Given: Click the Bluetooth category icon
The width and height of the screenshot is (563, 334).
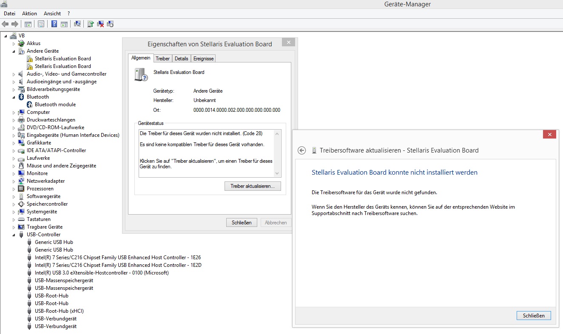Looking at the screenshot, I should [22, 97].
